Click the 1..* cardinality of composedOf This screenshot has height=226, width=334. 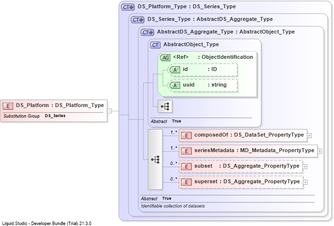[x=174, y=133]
